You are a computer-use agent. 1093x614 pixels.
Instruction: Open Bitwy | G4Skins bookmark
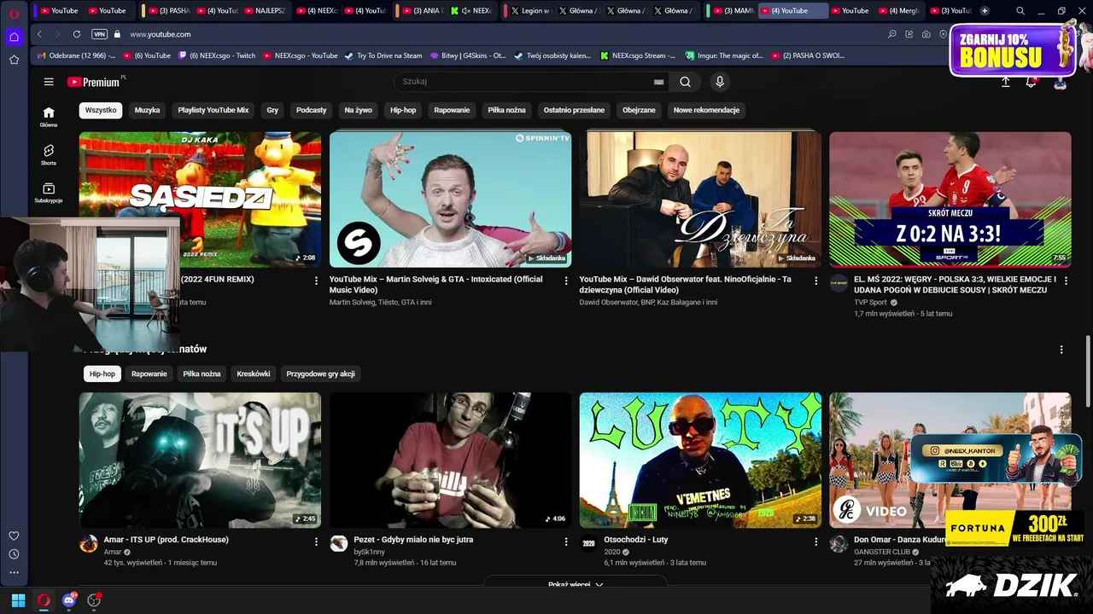pos(467,55)
